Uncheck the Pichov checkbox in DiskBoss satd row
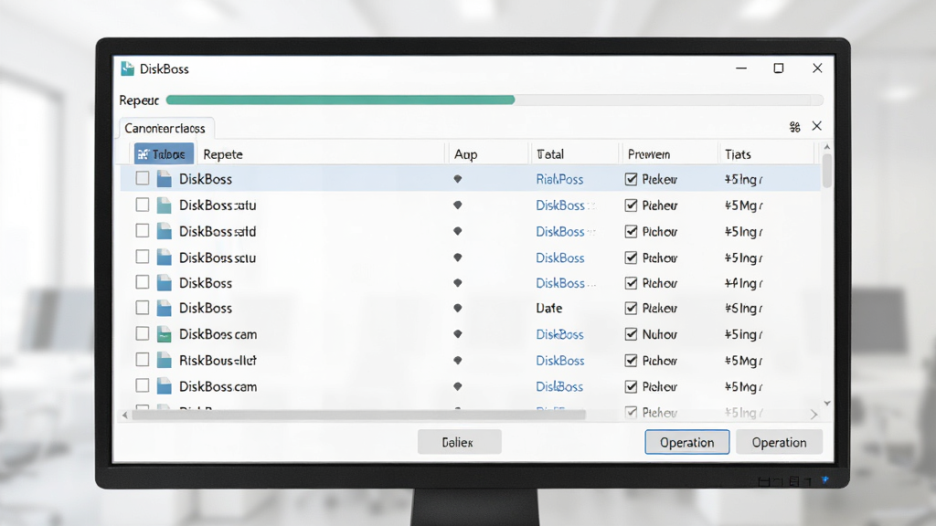Viewport: 936px width, 526px height. [x=631, y=231]
